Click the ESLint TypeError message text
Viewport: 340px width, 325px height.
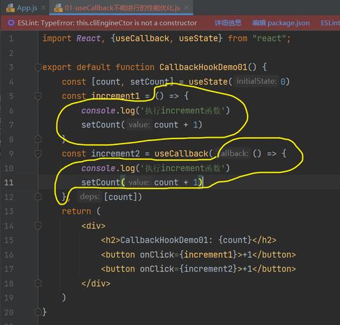(x=107, y=23)
